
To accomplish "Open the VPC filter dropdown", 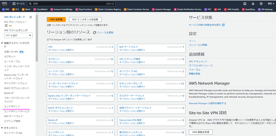I will coord(19,35).
